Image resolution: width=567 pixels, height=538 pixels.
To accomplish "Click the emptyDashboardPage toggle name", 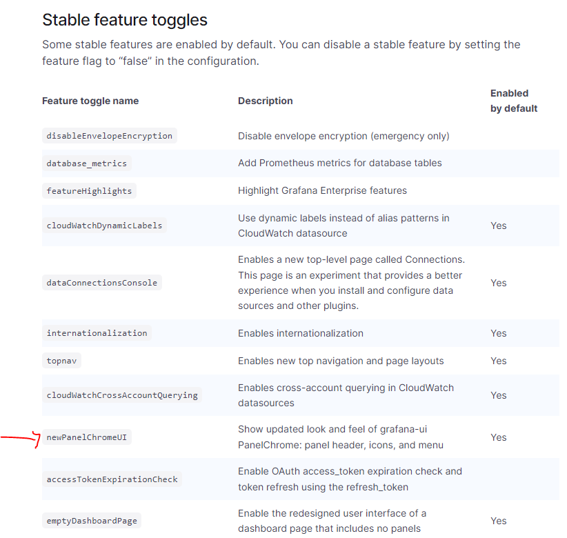I will coord(92,521).
